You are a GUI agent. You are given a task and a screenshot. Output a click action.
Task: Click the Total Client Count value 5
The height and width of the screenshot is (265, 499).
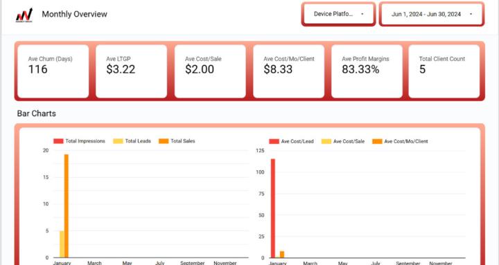pos(422,69)
